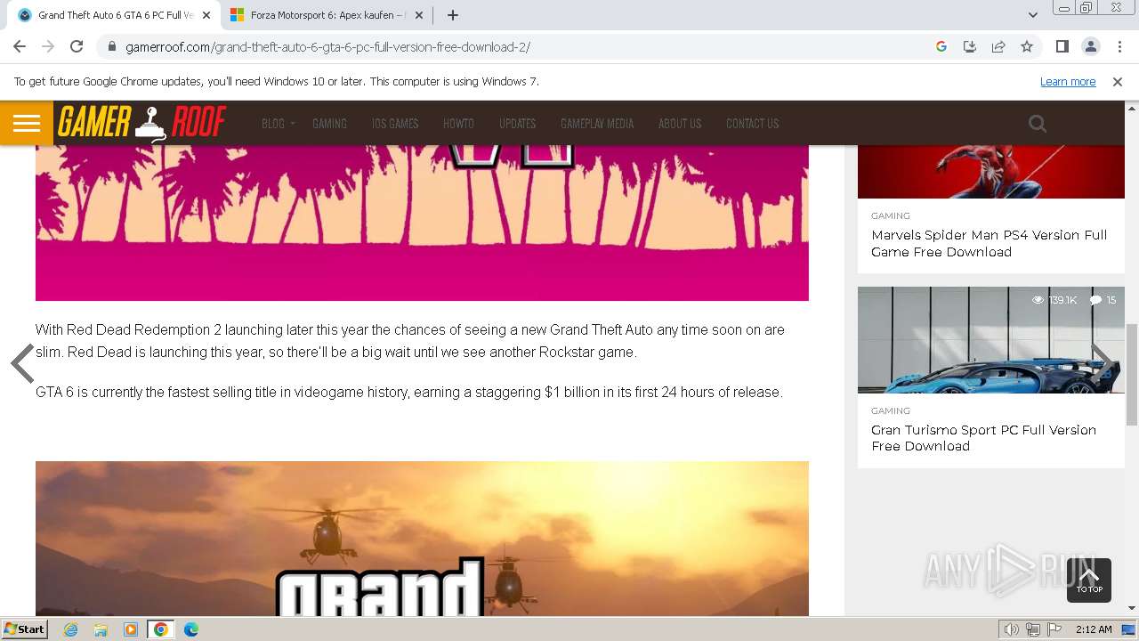Image resolution: width=1139 pixels, height=641 pixels.
Task: Close the Grand Theft Auto 6 tab
Action: point(206,15)
